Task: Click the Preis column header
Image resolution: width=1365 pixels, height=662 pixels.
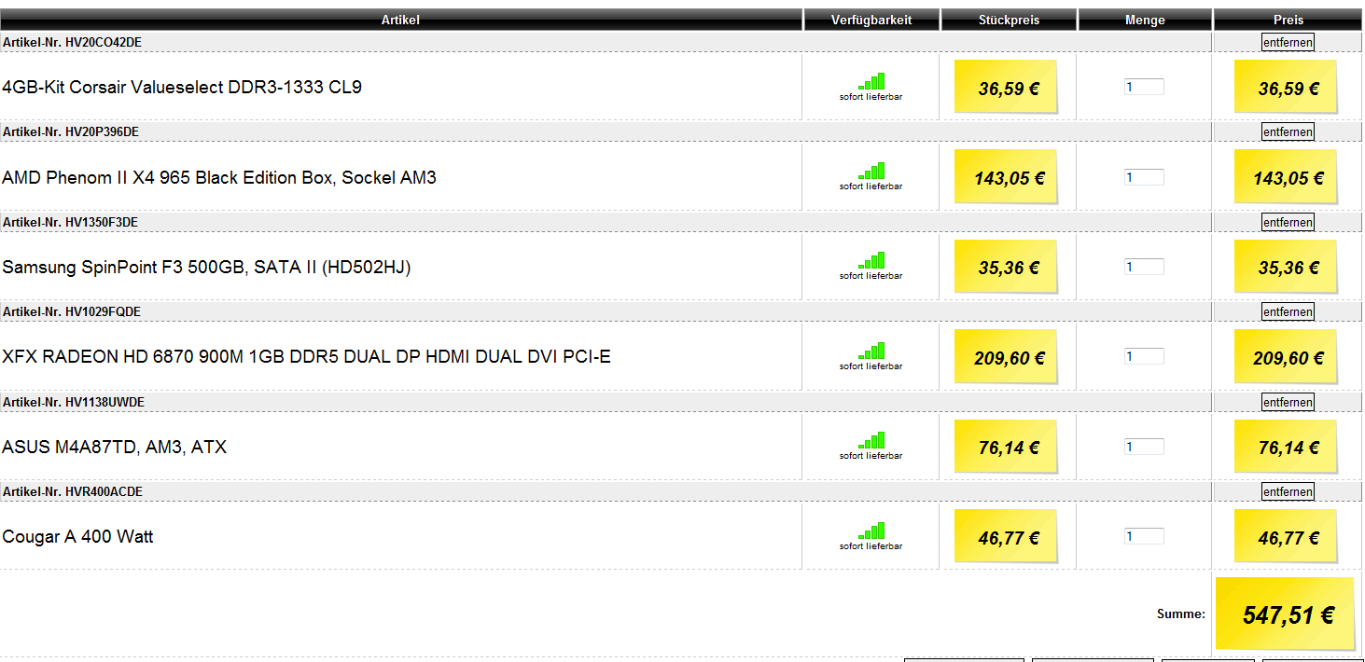Action: coord(1288,20)
